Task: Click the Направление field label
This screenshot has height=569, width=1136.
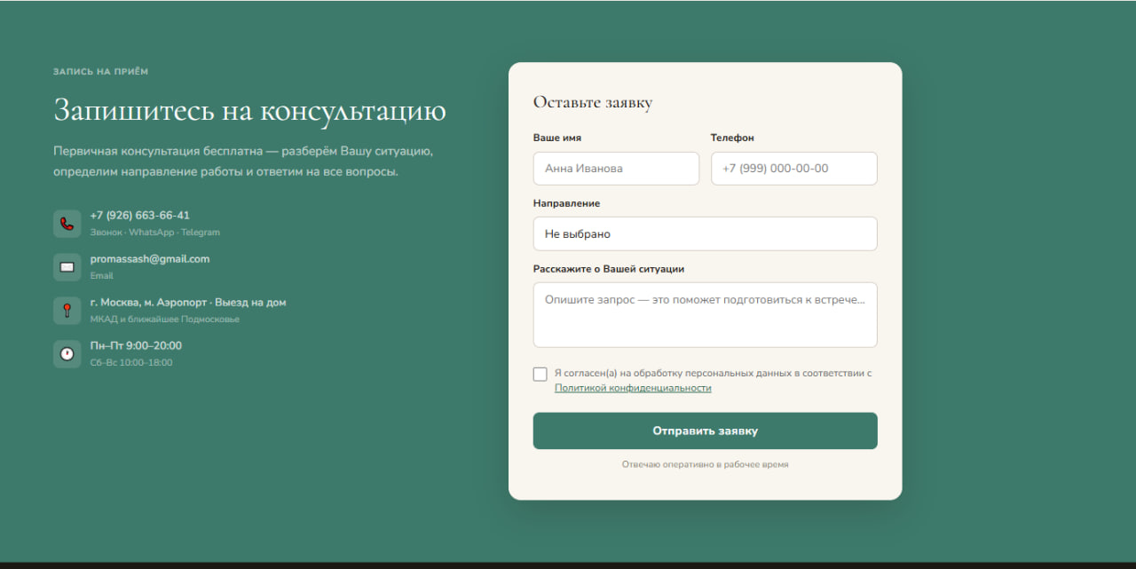Action: pos(566,203)
